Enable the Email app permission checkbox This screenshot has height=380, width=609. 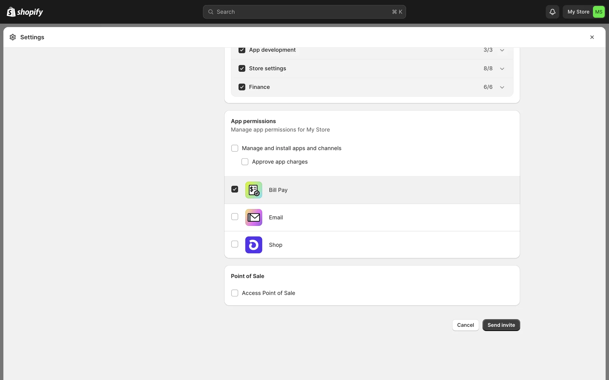pyautogui.click(x=235, y=217)
